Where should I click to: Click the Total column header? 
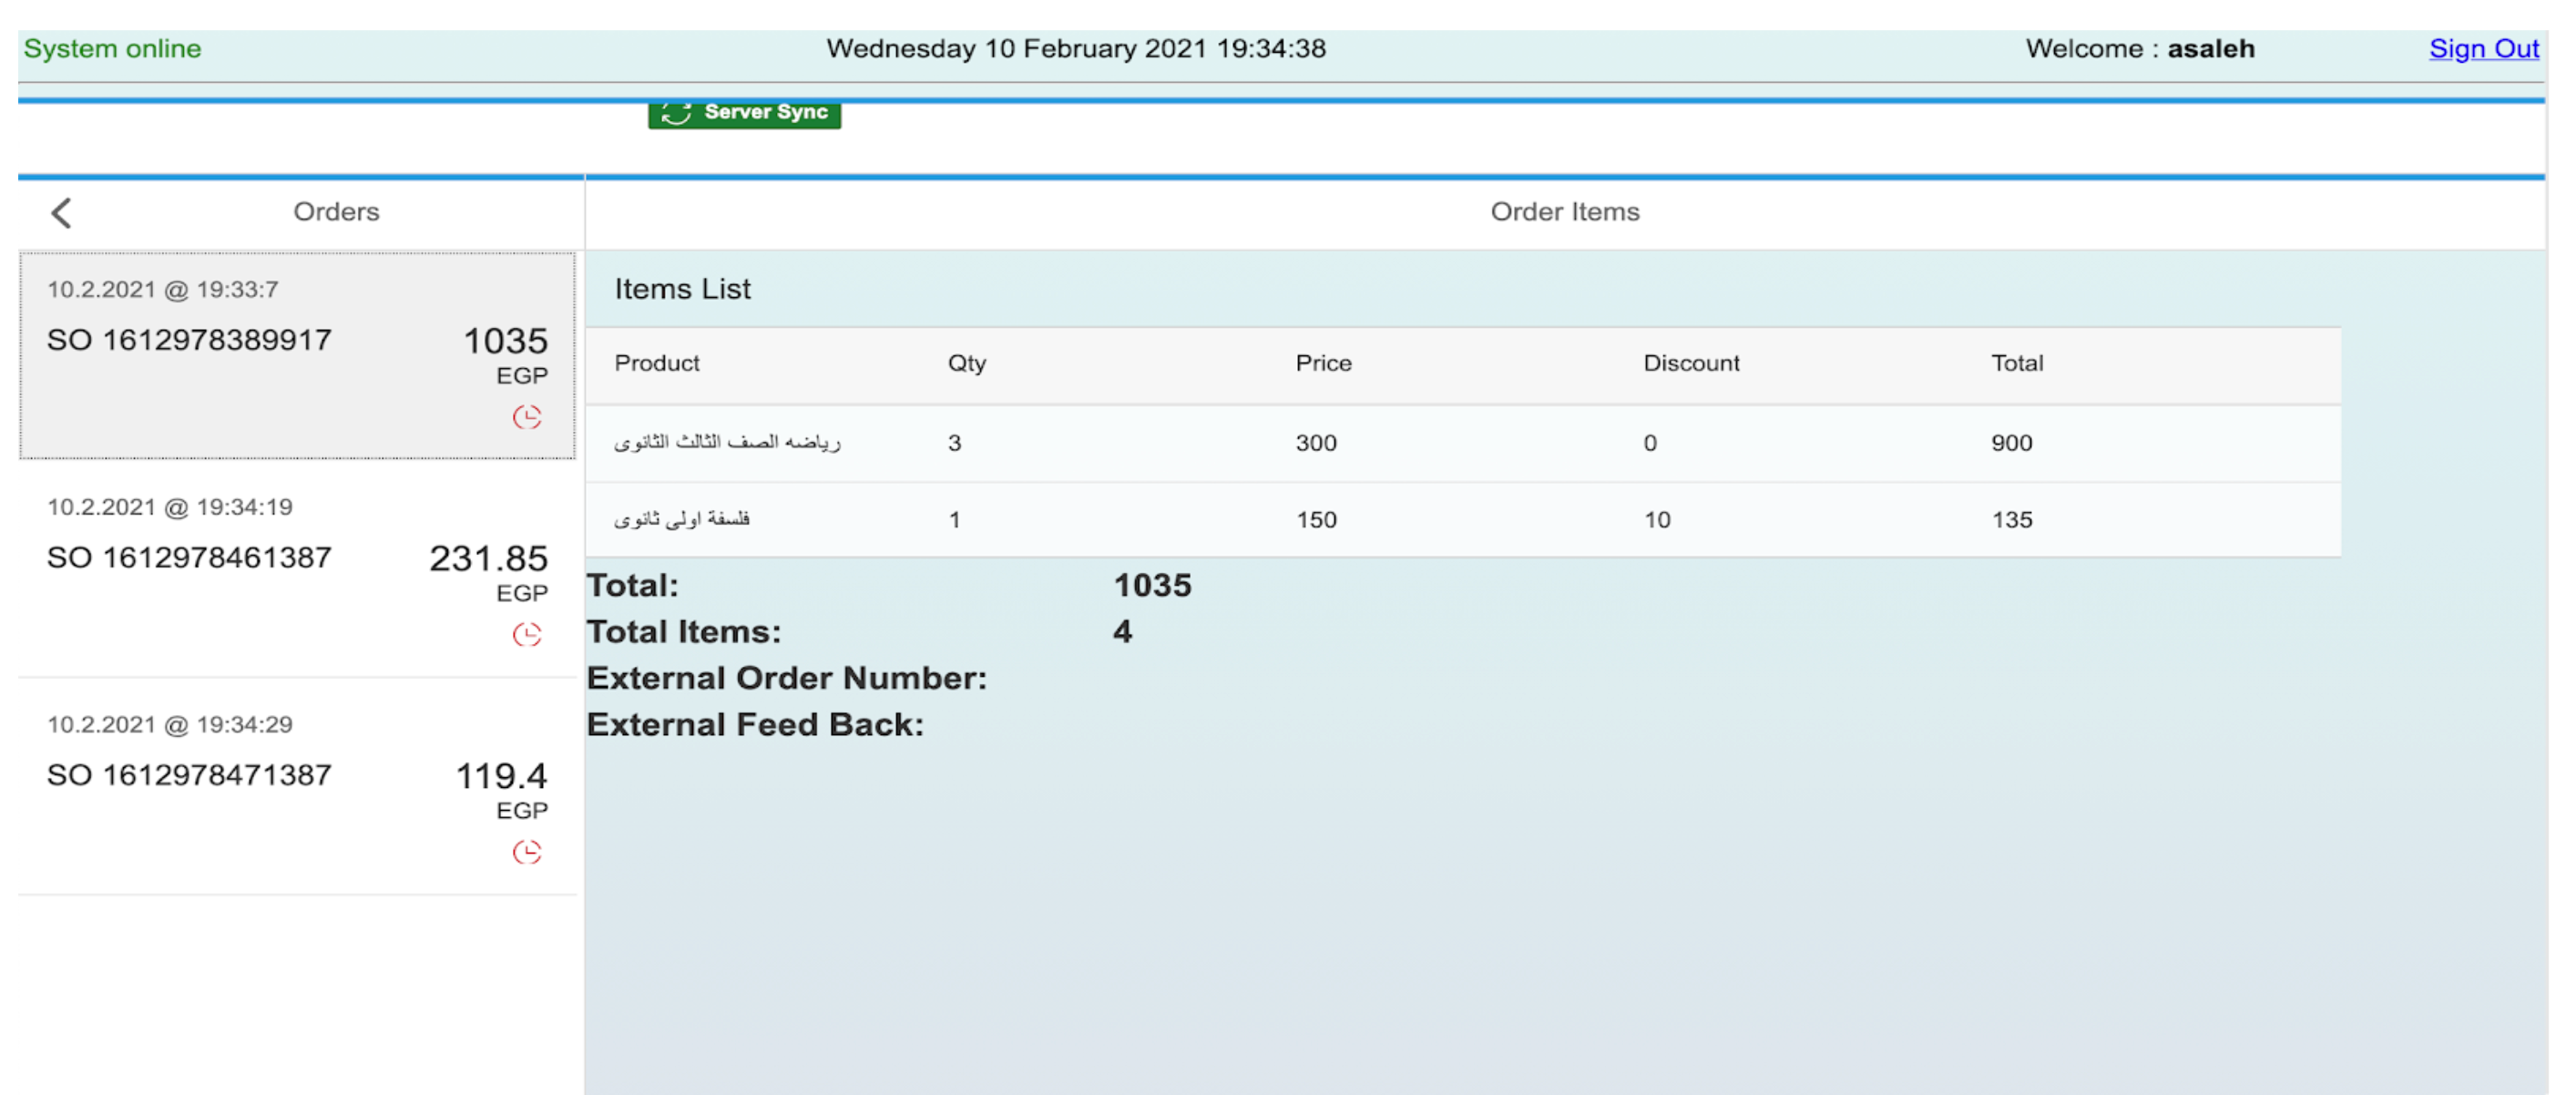coord(2017,364)
